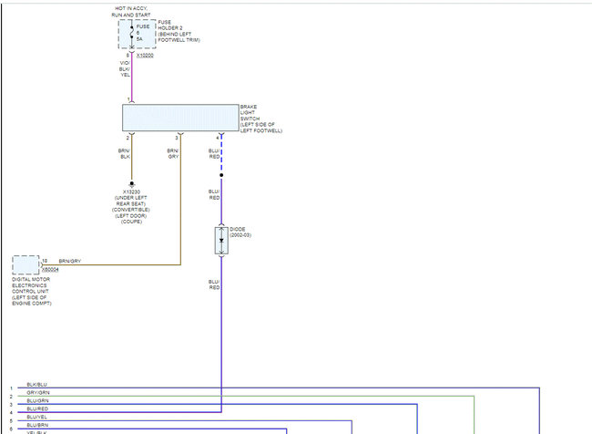Viewport: 592px width, 434px height.
Task: Click the BLU/RED label just below the diode
Action: tap(214, 284)
